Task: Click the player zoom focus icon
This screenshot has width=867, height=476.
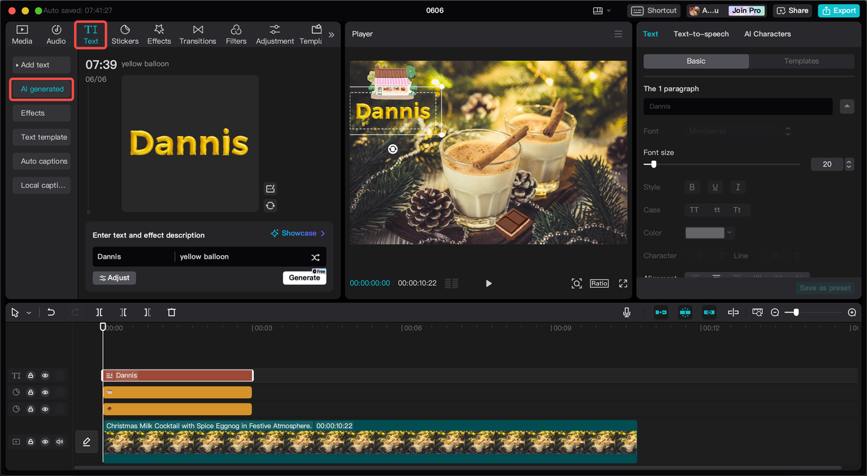Action: click(576, 284)
